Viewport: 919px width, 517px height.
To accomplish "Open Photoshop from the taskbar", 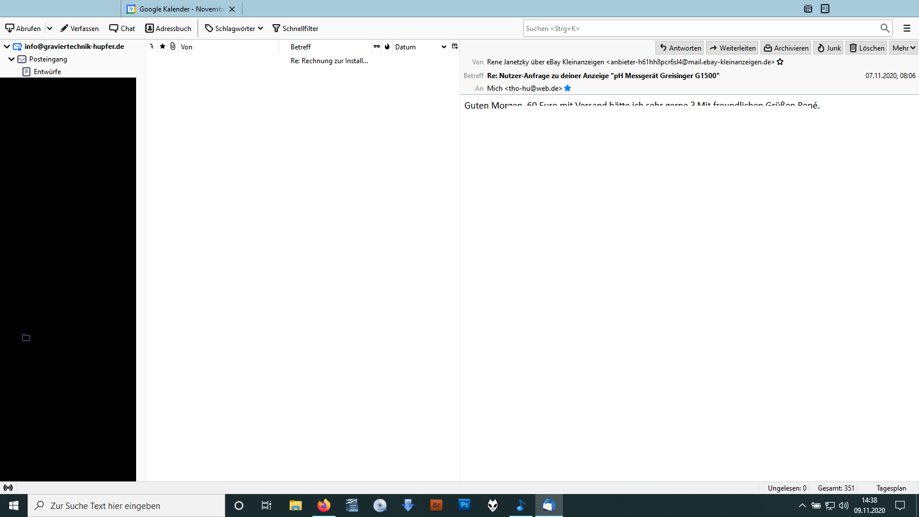I will coord(465,506).
